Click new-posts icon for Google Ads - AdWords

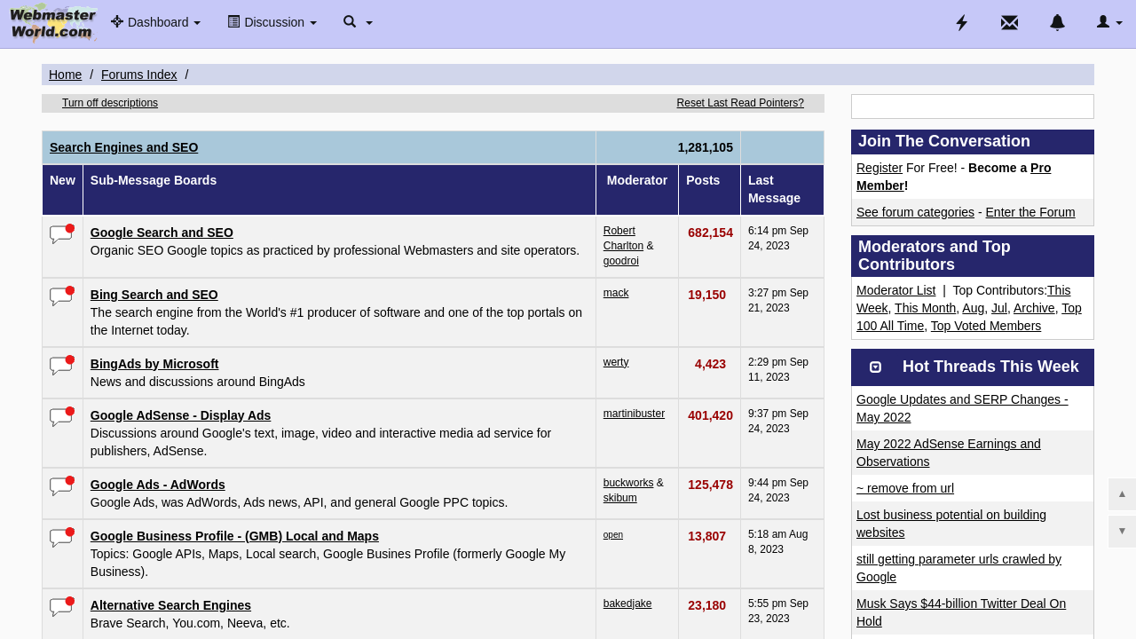(x=62, y=486)
